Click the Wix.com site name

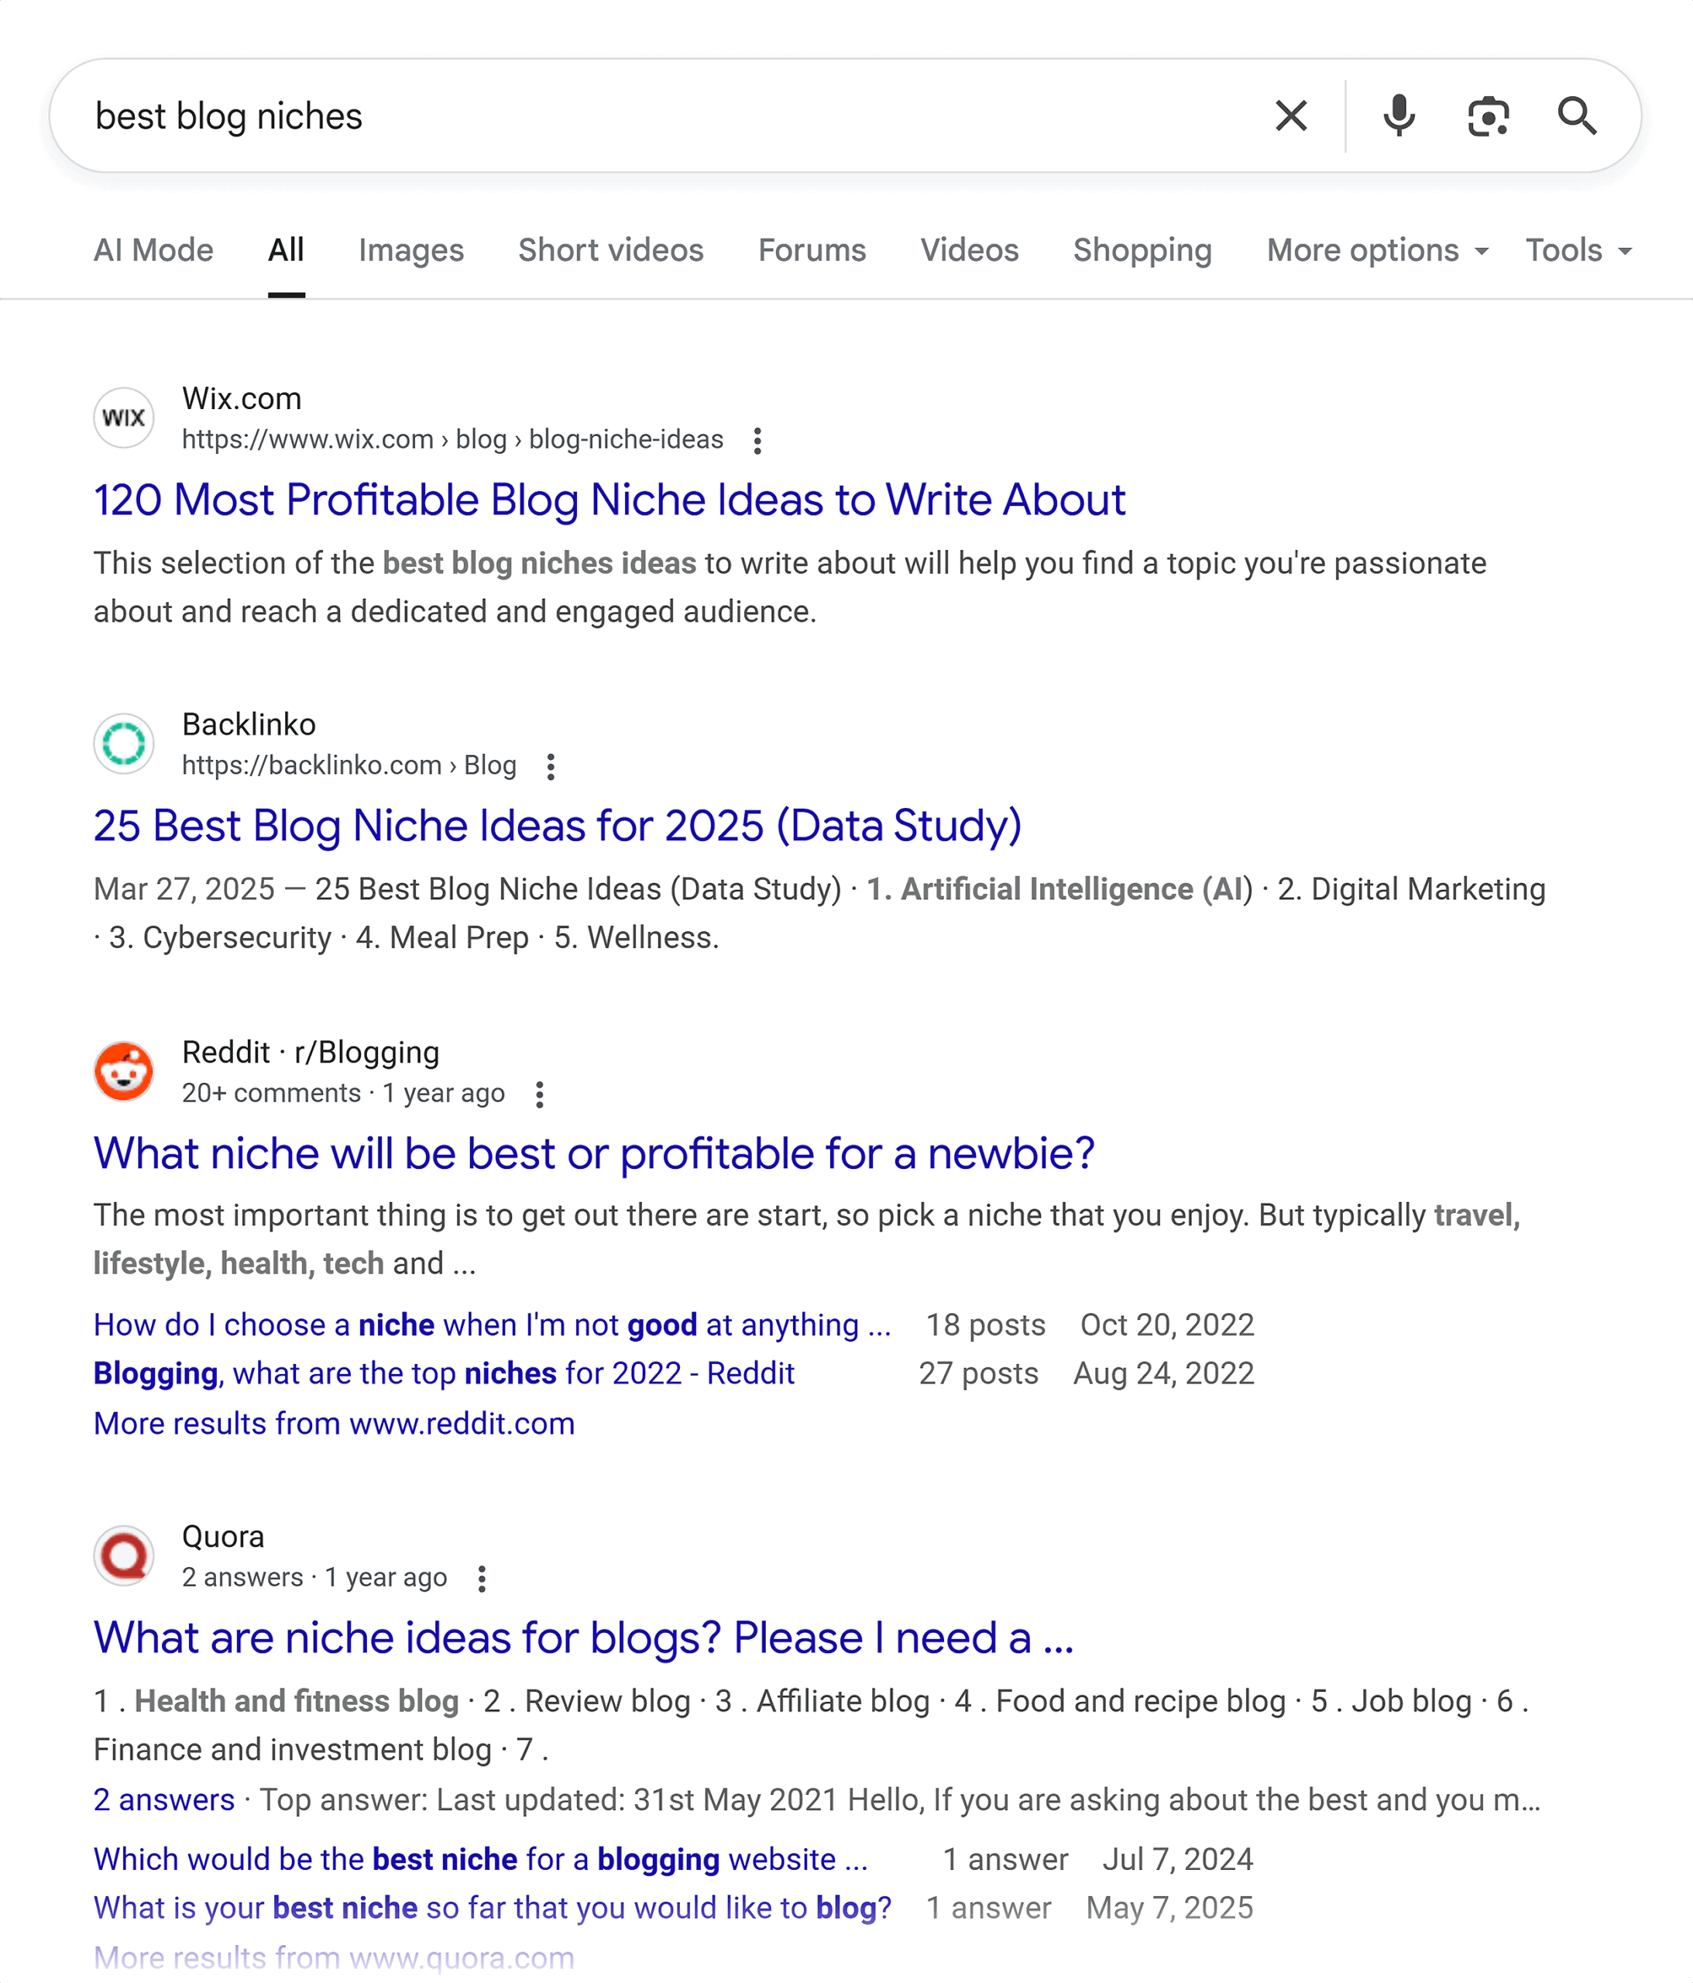241,398
